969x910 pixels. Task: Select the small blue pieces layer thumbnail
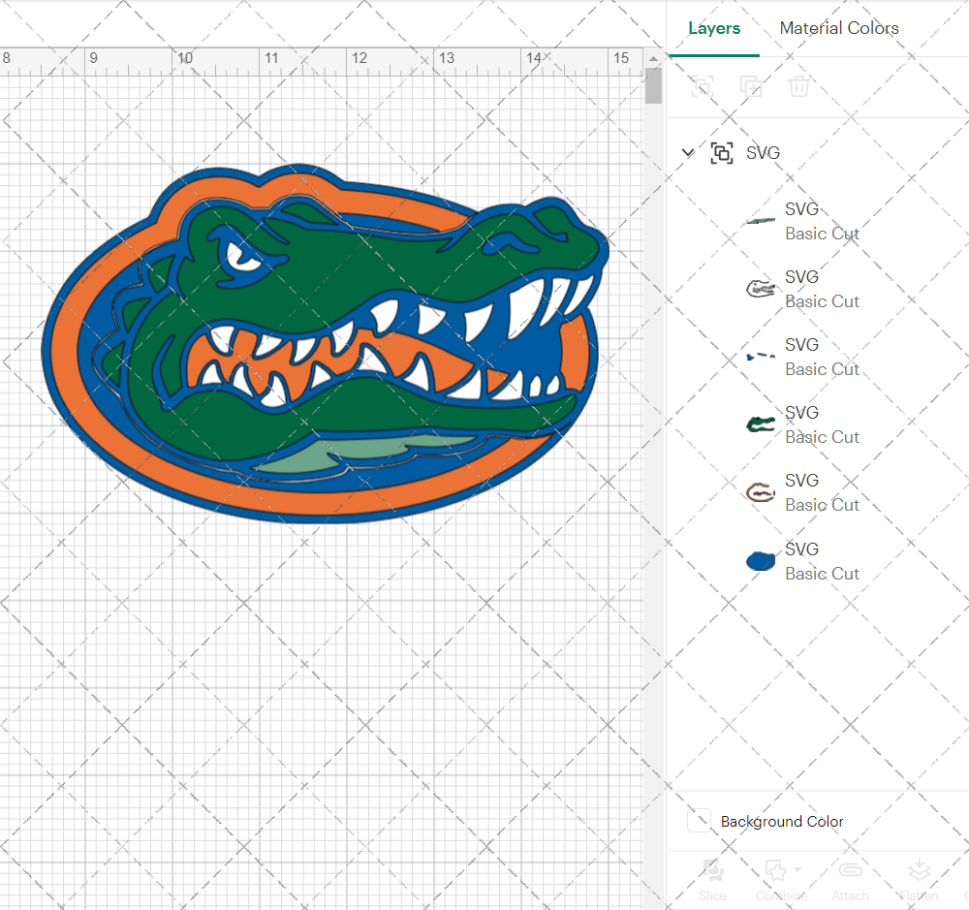(x=761, y=357)
